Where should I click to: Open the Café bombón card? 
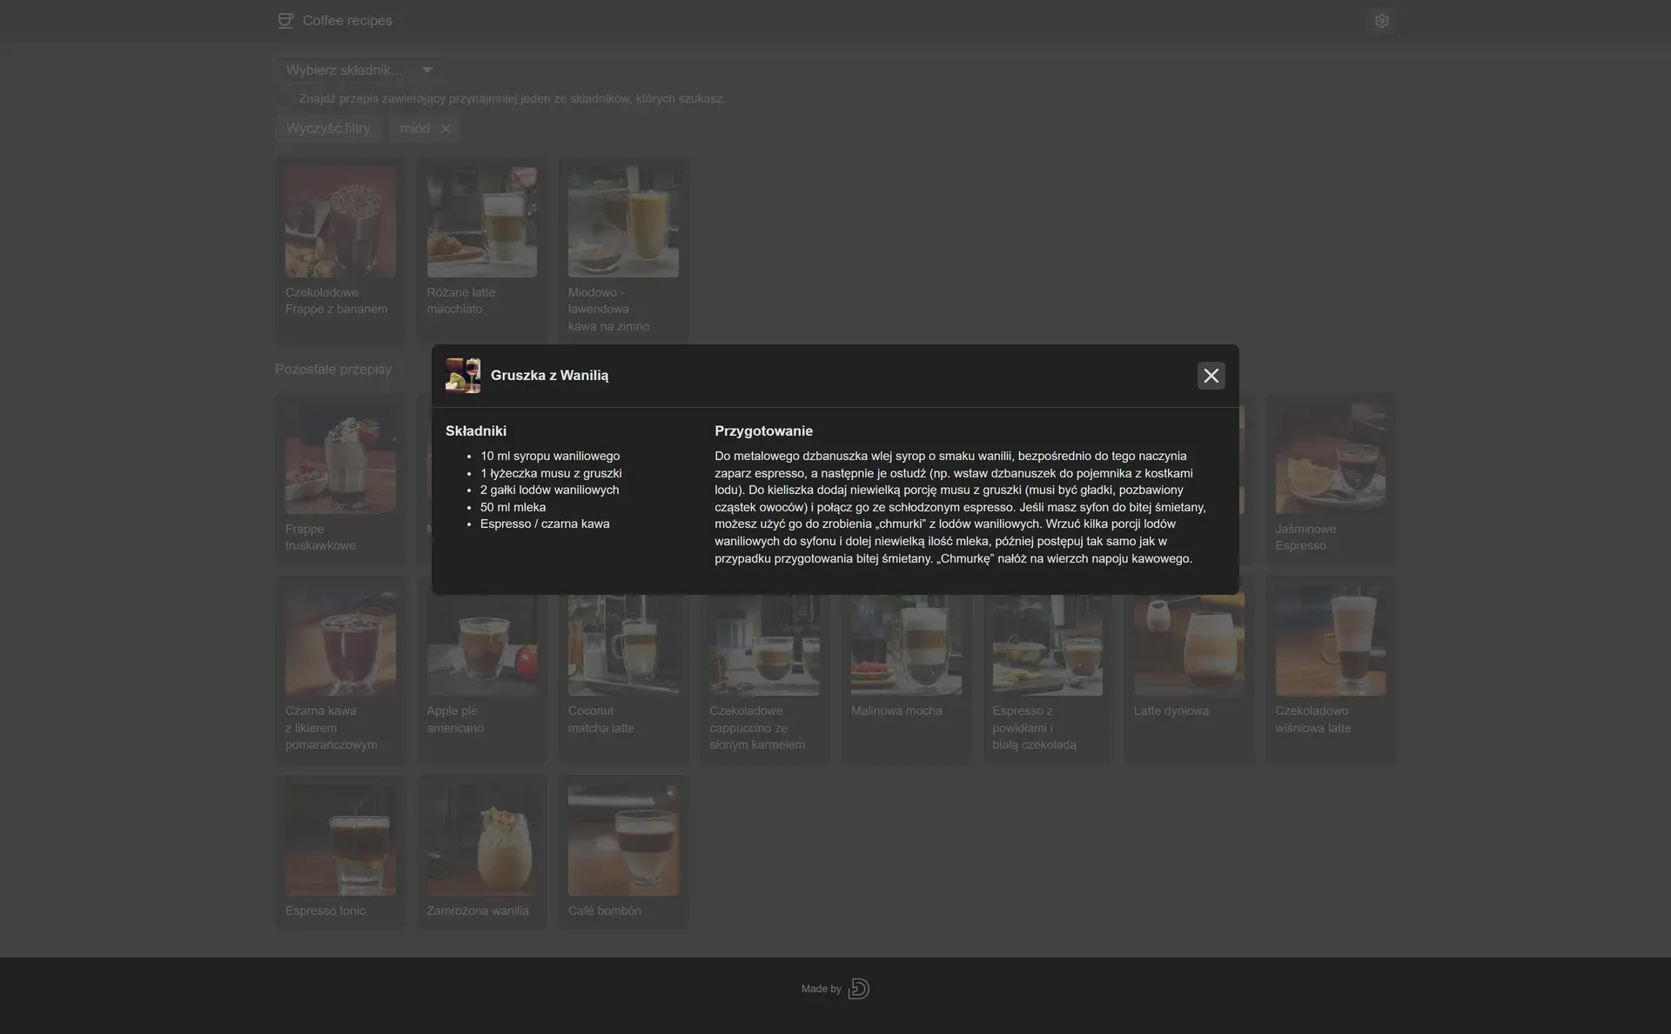click(623, 851)
